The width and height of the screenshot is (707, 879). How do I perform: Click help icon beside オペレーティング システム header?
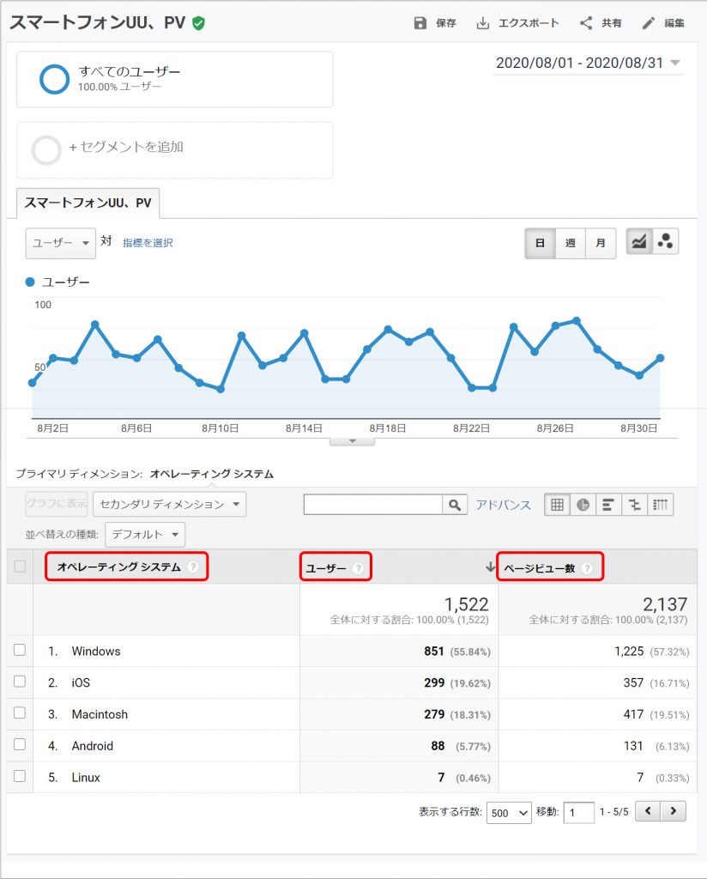[193, 567]
